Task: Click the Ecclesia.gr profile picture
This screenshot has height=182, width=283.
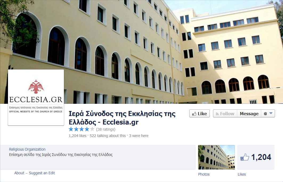Action: (36, 97)
